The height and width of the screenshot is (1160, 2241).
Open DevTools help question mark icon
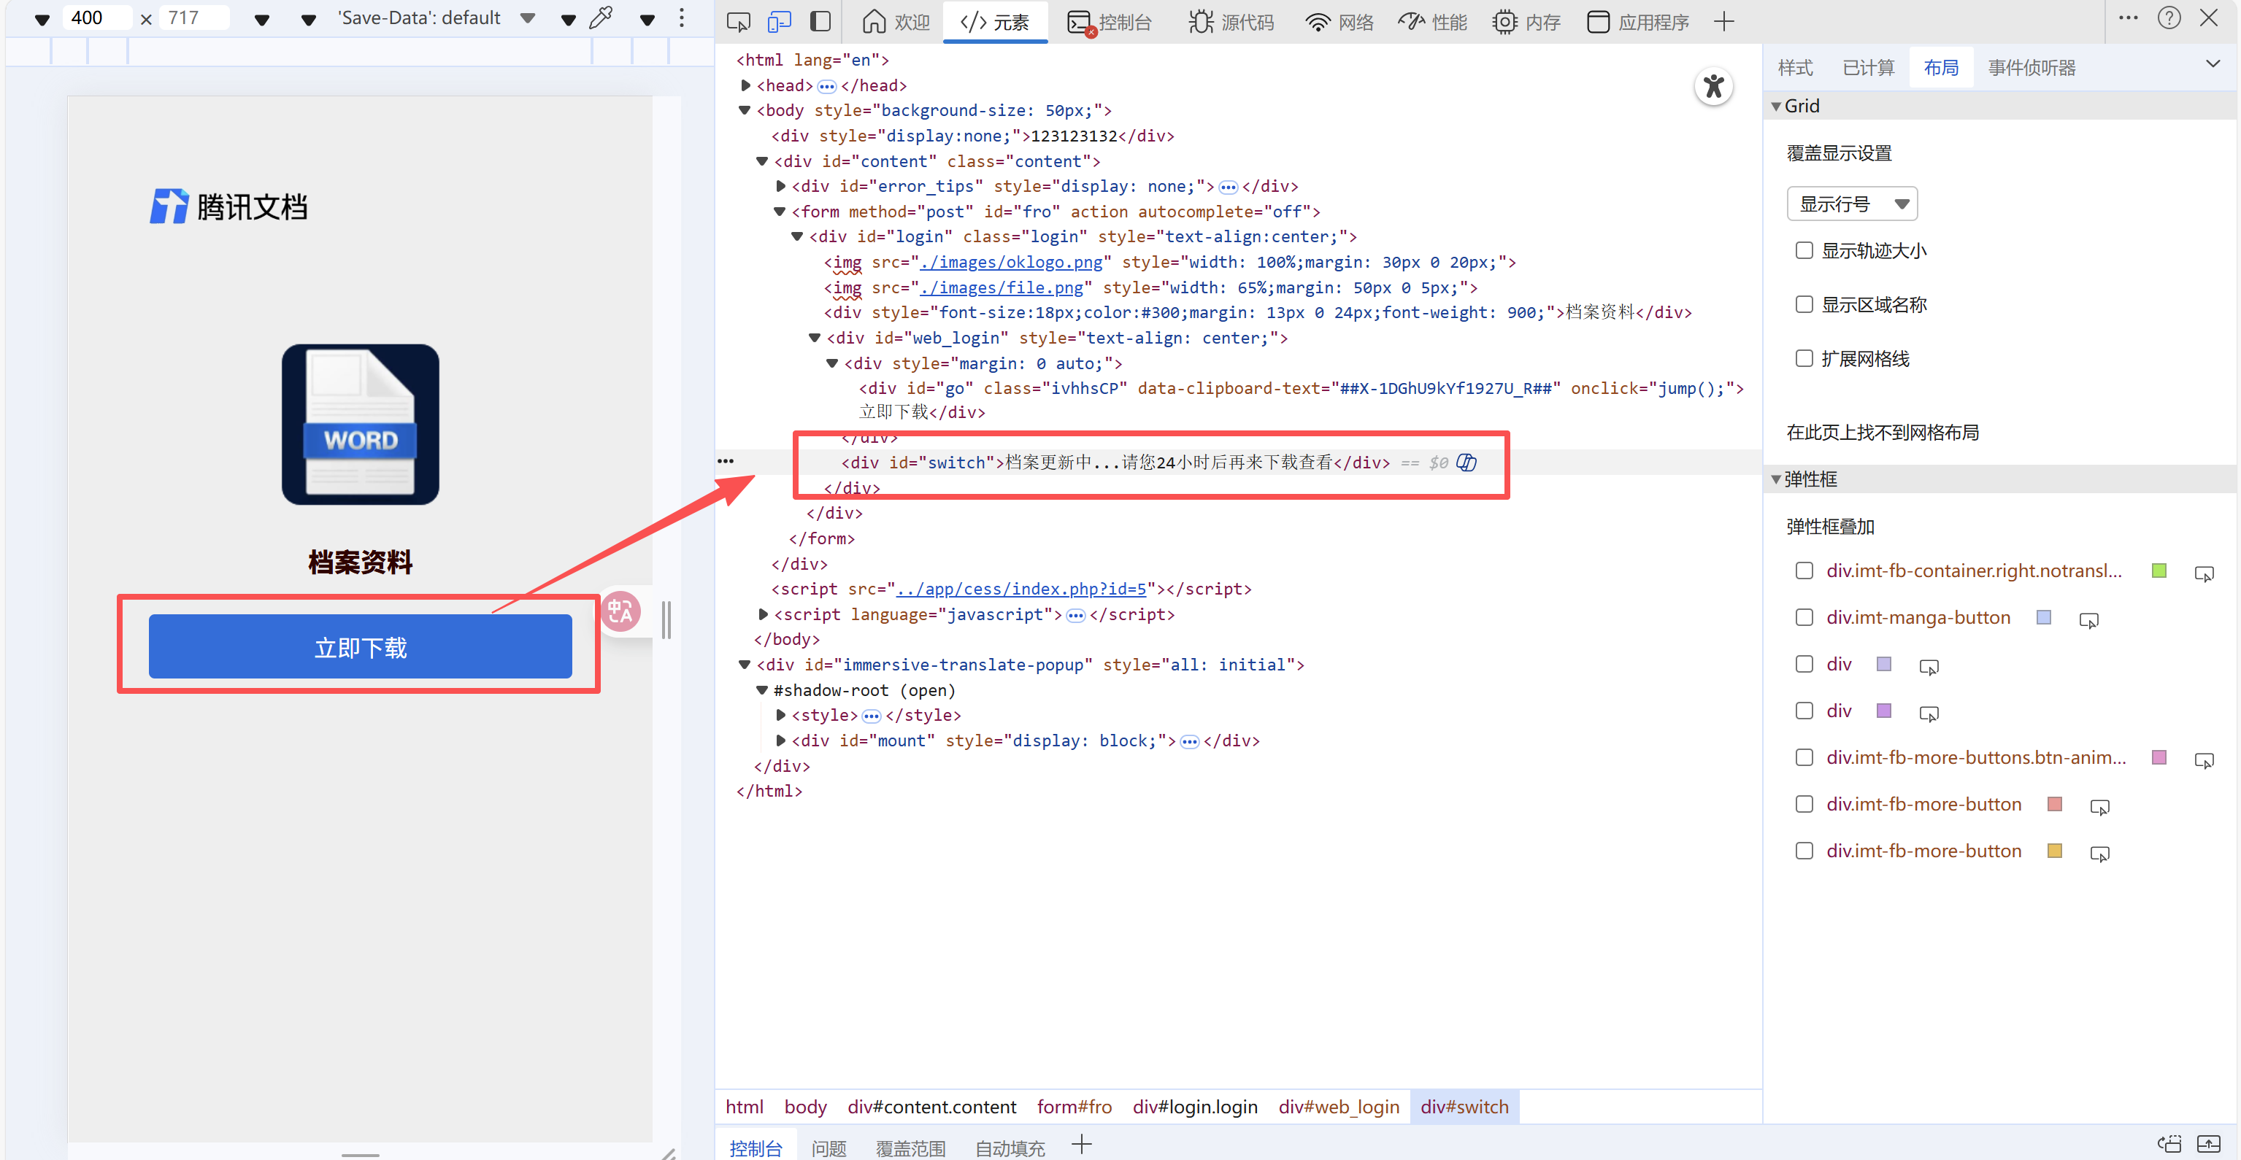(x=2169, y=18)
